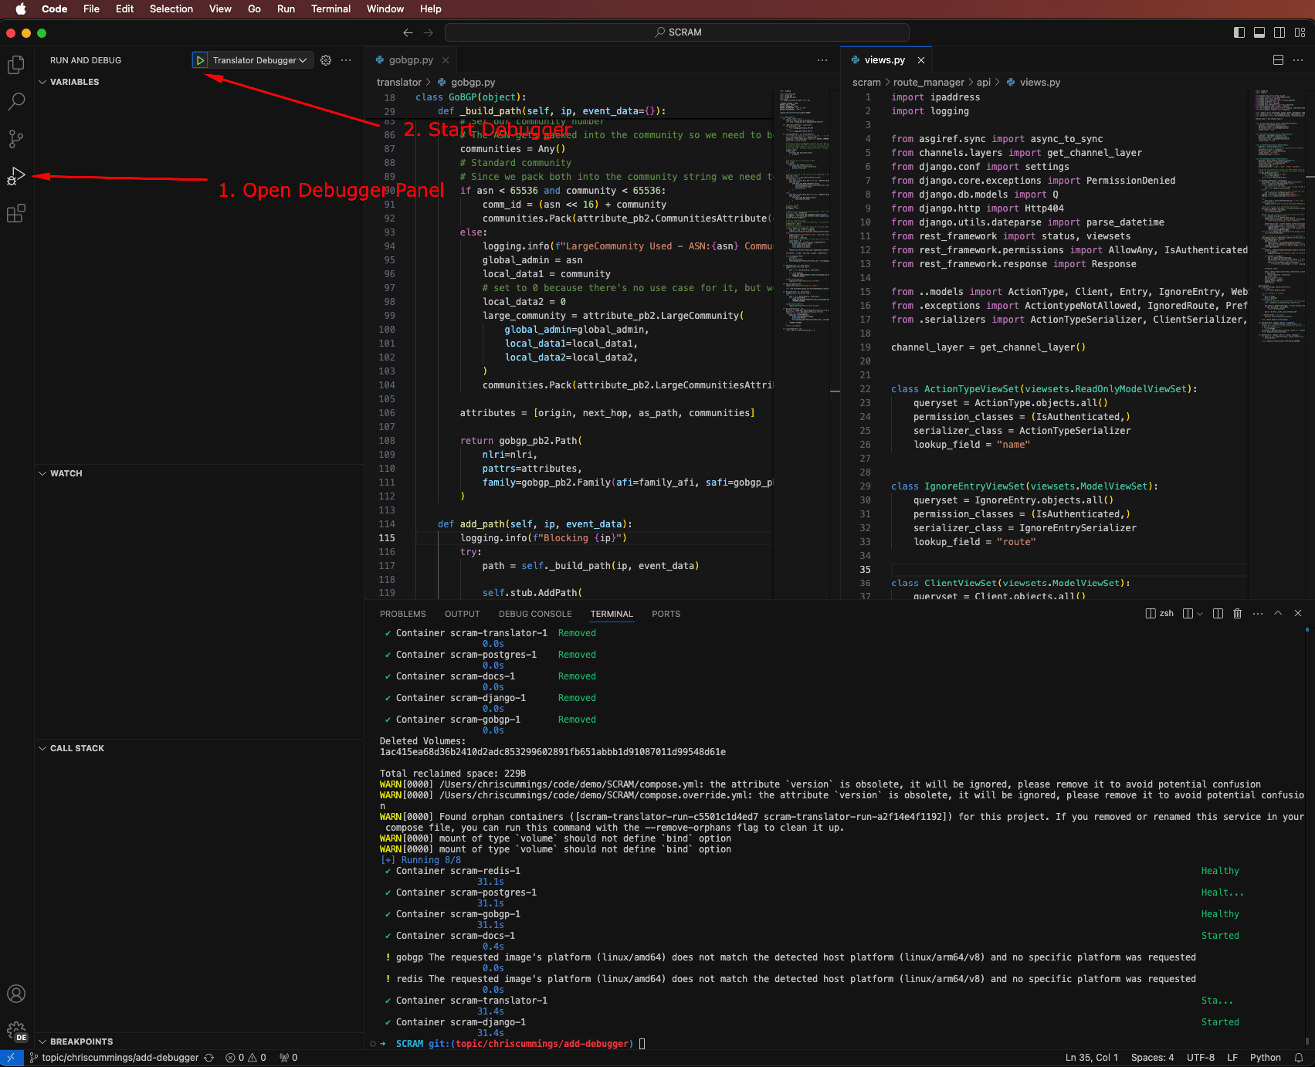The height and width of the screenshot is (1067, 1315).
Task: Start debugging with the green play button
Action: coord(200,60)
